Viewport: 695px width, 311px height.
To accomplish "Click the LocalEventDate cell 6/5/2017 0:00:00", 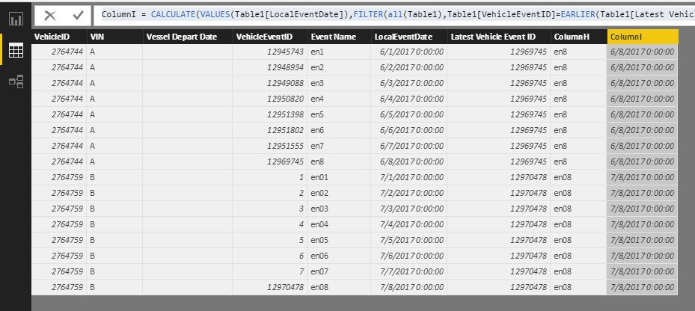I will (x=409, y=114).
